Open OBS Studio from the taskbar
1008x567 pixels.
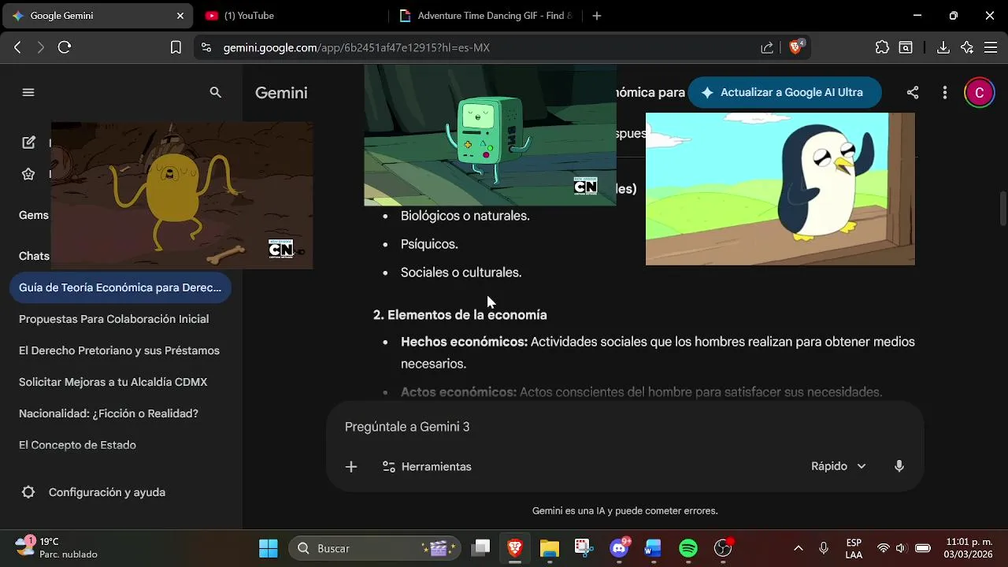(x=723, y=548)
